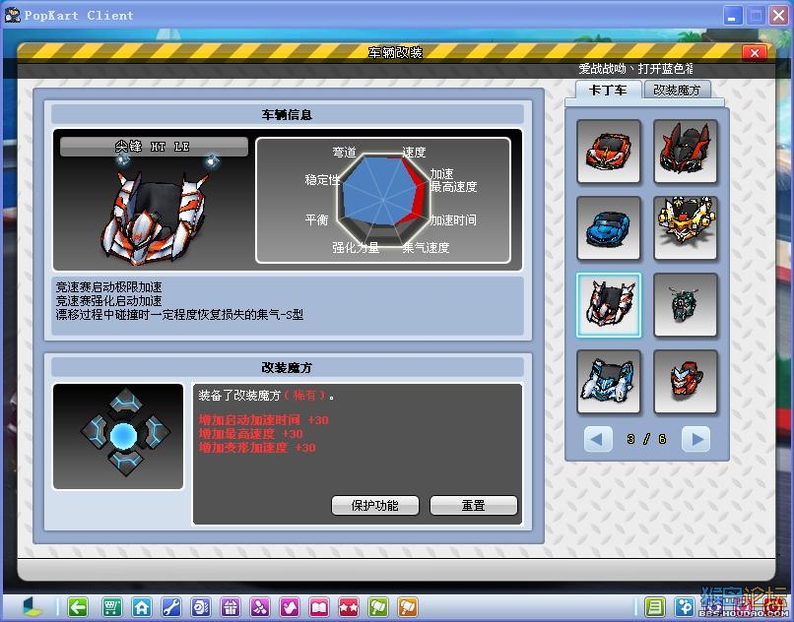Go to previous kart page arrow

pyautogui.click(x=598, y=439)
